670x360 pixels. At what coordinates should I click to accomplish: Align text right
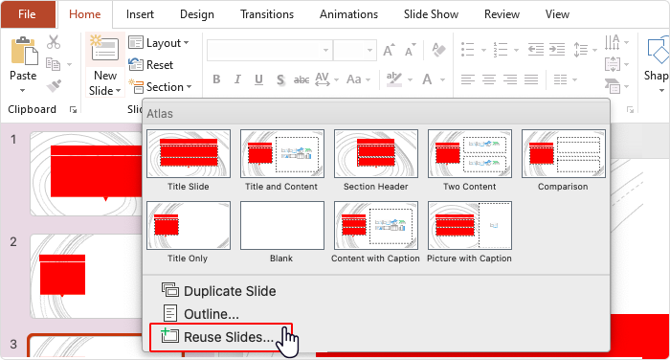[x=510, y=79]
